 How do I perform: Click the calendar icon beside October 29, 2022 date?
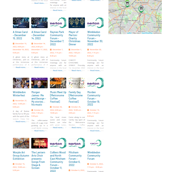[x=32, y=110]
